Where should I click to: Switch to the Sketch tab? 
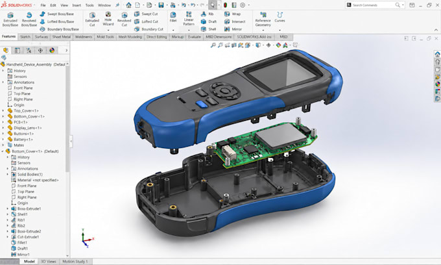tap(25, 37)
